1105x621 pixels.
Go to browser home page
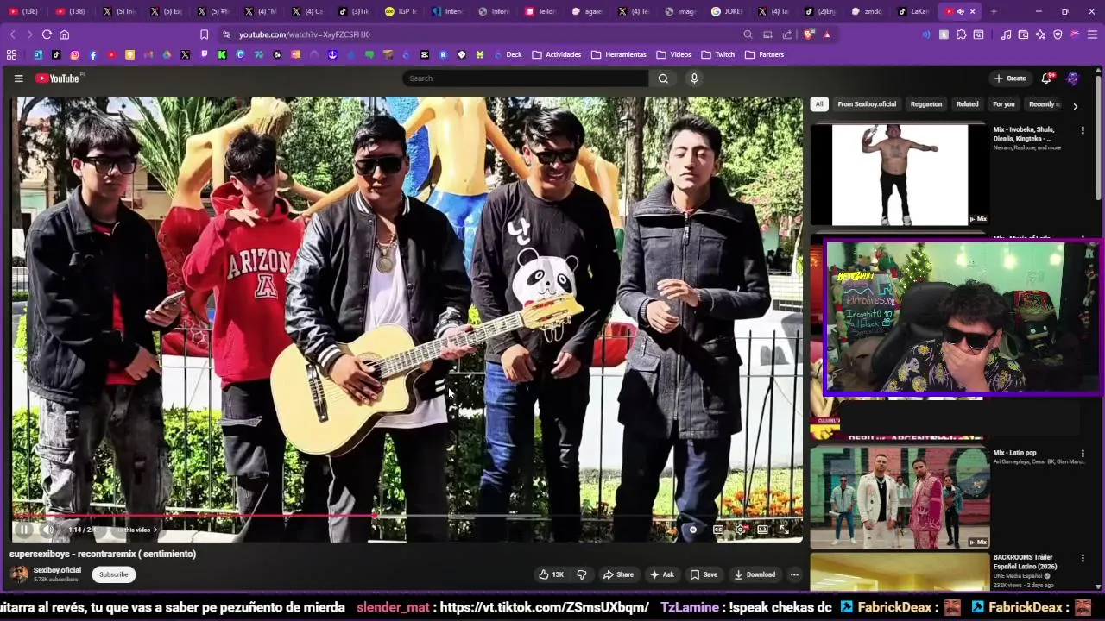point(64,34)
